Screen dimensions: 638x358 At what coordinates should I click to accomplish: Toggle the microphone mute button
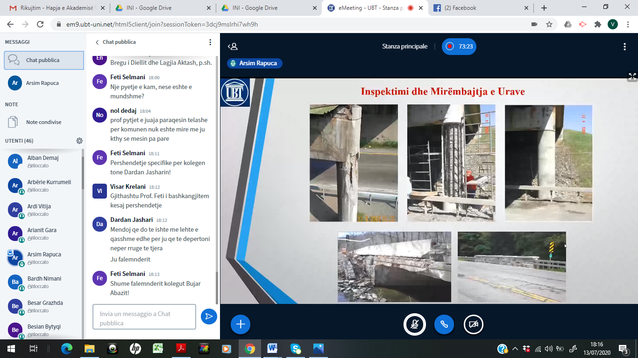coord(414,324)
